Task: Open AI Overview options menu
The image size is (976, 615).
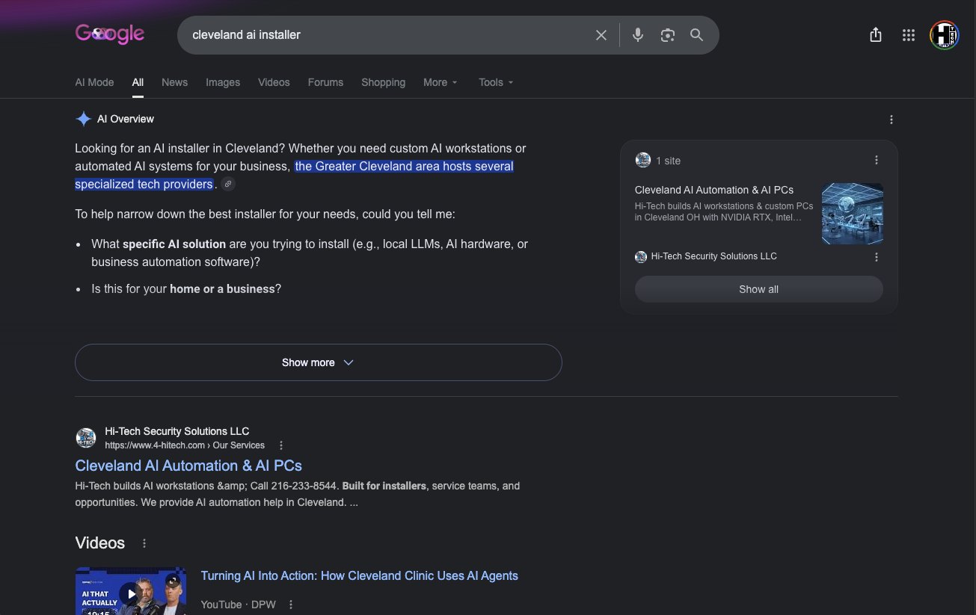Action: tap(891, 120)
